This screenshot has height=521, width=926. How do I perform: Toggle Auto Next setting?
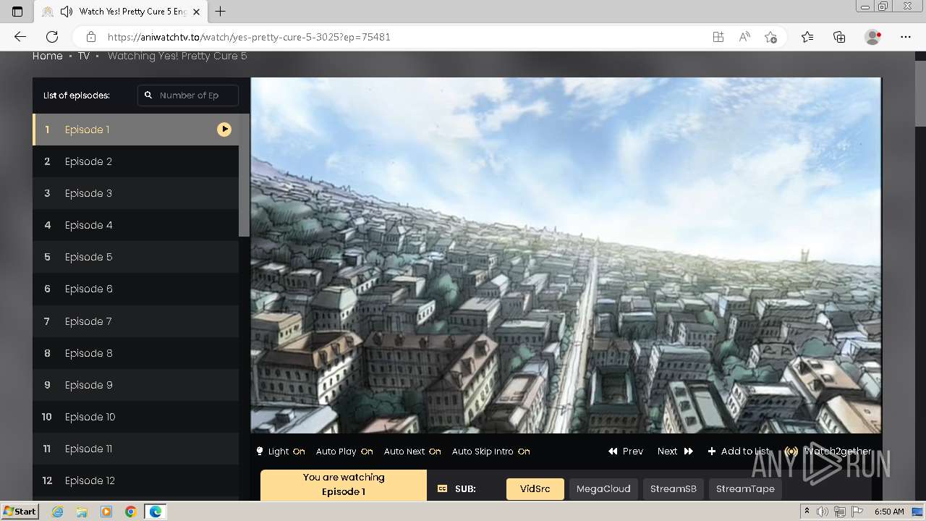(x=412, y=452)
